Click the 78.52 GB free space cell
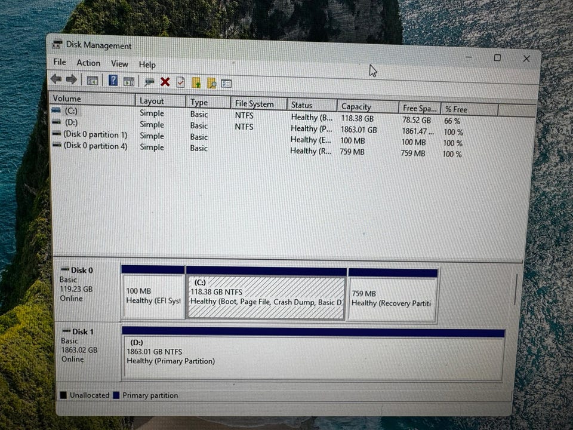 pyautogui.click(x=417, y=120)
